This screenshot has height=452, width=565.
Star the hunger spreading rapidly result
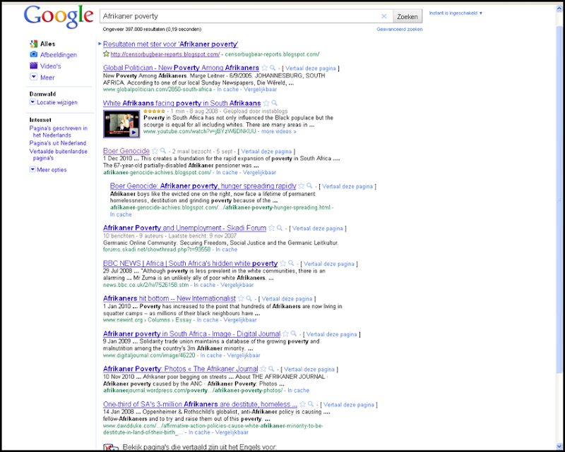coord(302,185)
